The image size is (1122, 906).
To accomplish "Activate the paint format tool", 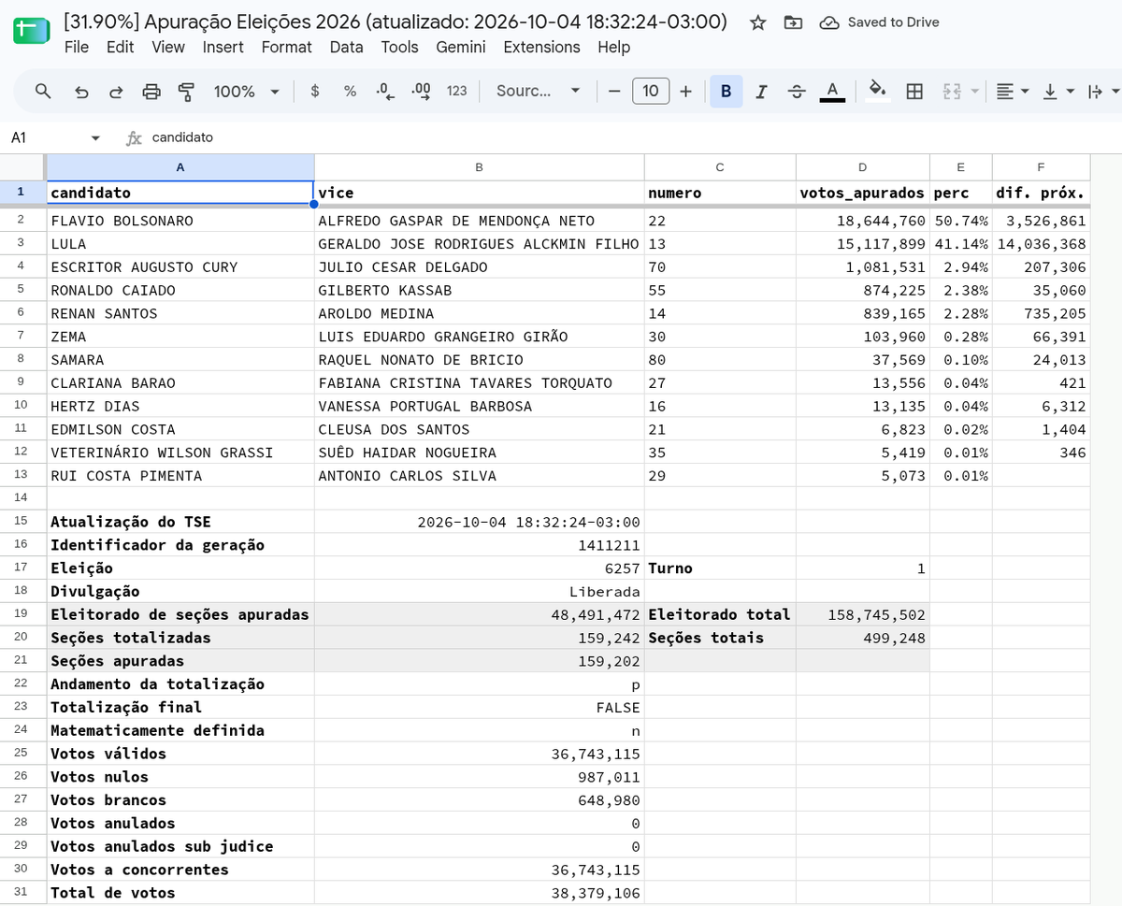I will coord(186,91).
